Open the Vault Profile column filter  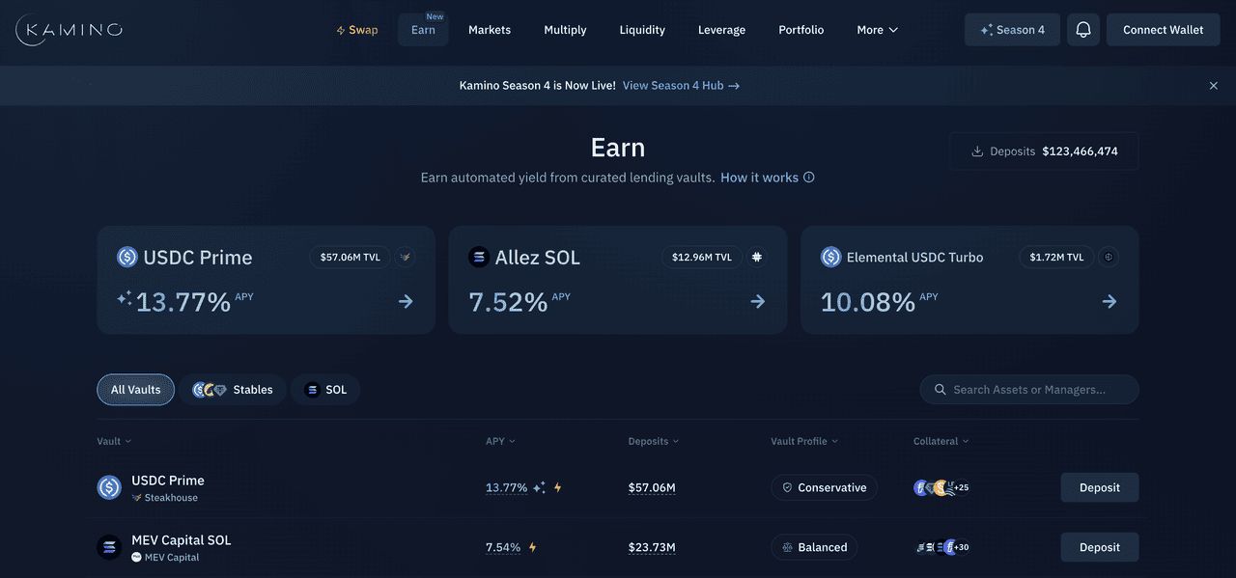point(803,441)
